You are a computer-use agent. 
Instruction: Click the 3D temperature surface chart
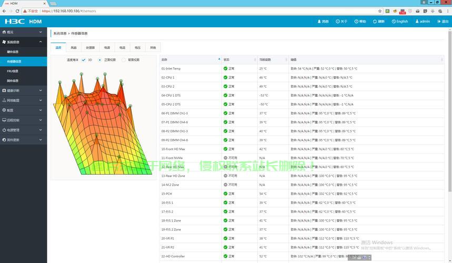[103, 124]
